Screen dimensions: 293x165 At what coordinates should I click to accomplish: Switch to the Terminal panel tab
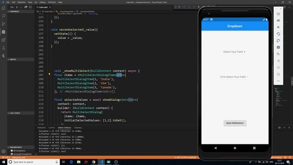tap(78, 128)
